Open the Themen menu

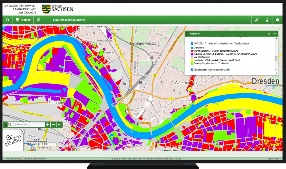[x=23, y=20]
